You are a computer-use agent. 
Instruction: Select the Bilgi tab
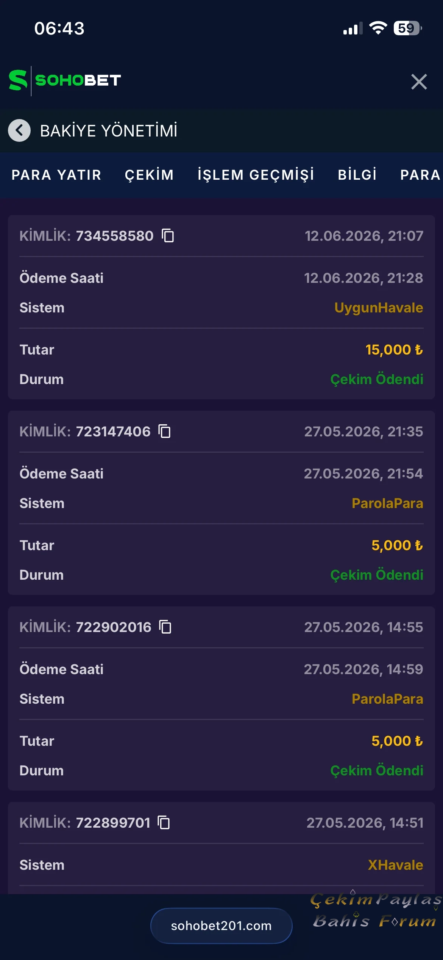pos(357,175)
